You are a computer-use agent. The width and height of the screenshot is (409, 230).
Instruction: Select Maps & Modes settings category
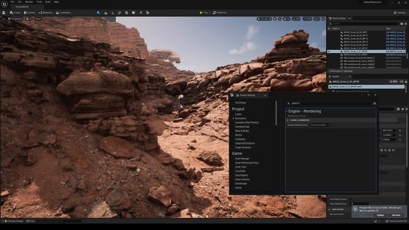[x=242, y=131]
